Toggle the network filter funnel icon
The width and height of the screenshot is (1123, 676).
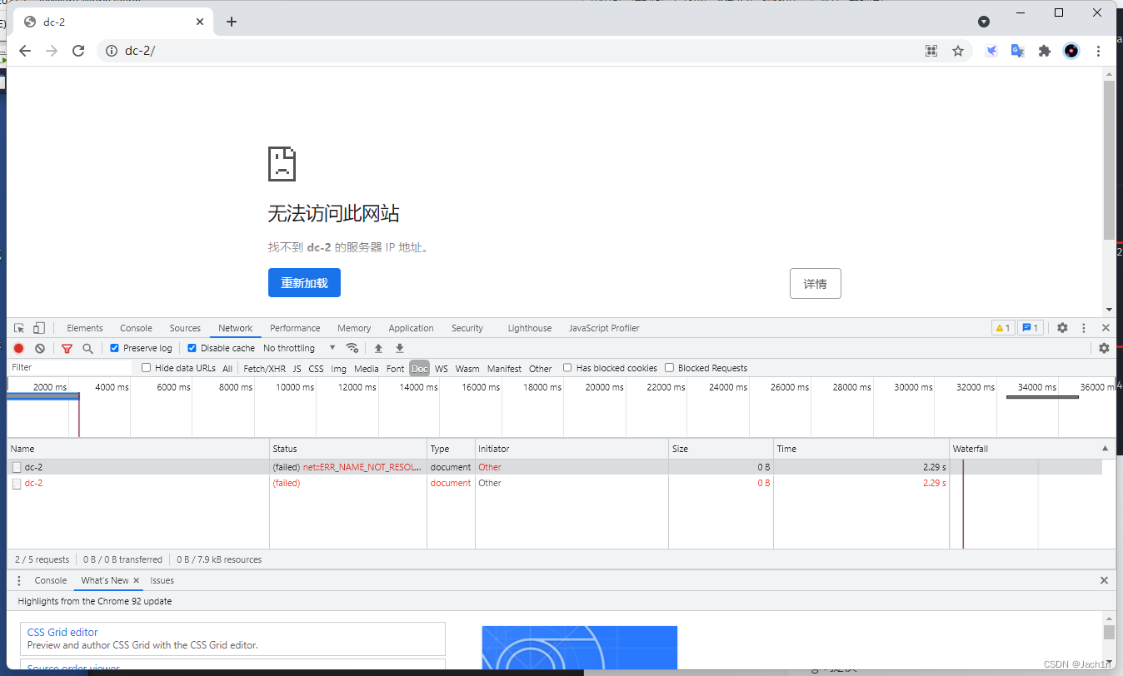(67, 348)
